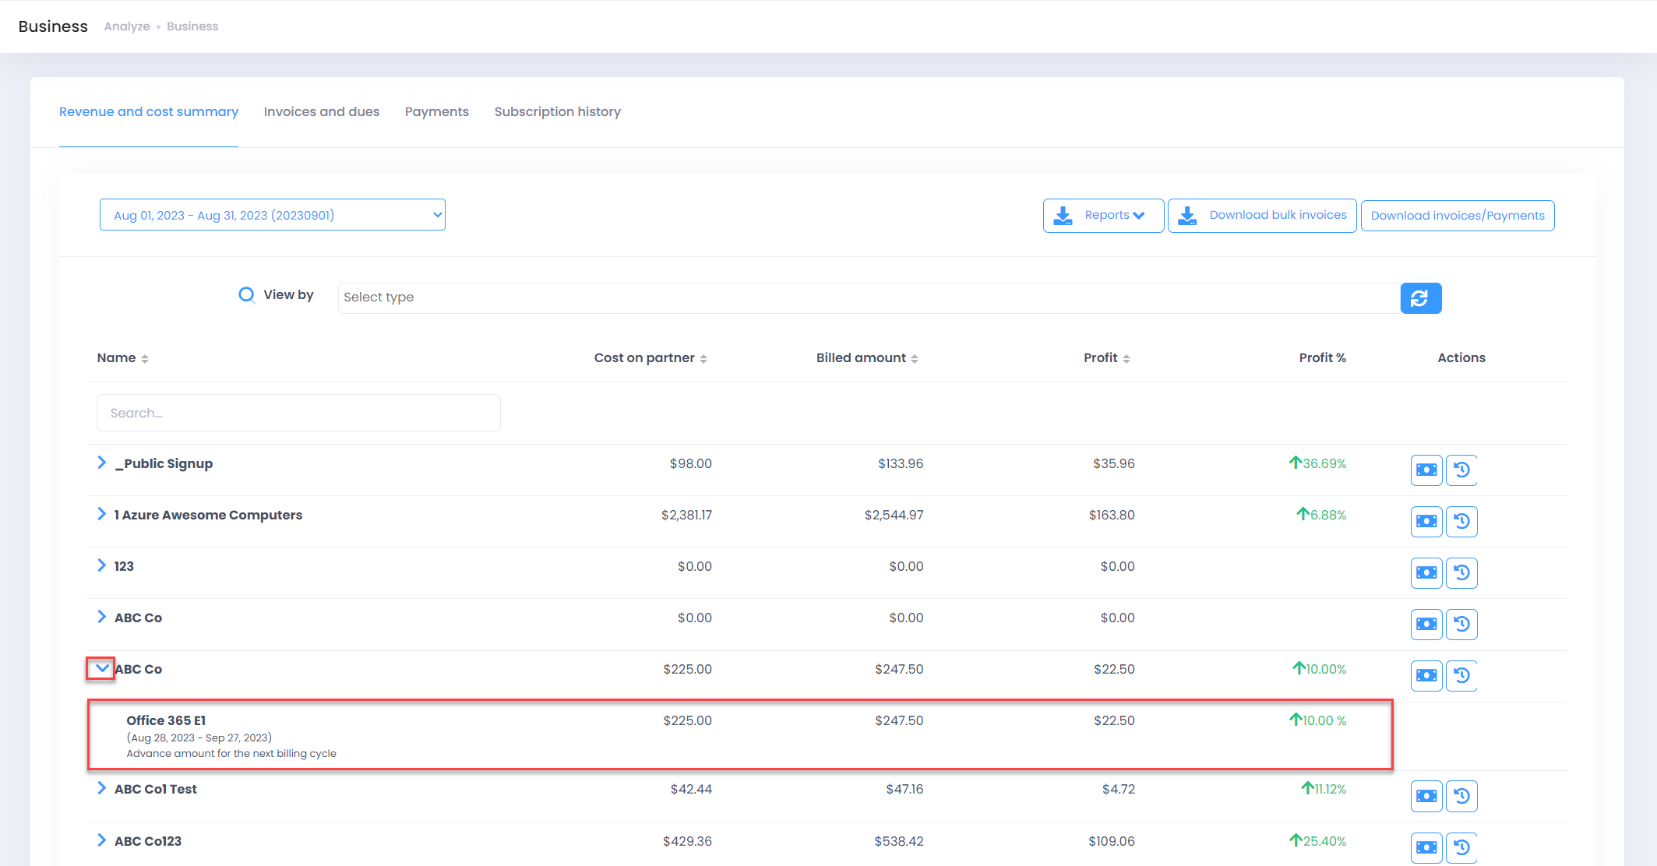Click the 25.40% profit percentage

click(1317, 841)
